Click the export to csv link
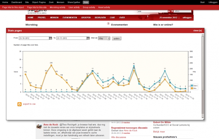Image resolution: width=219 pixels, height=139 pixels. click(x=29, y=104)
